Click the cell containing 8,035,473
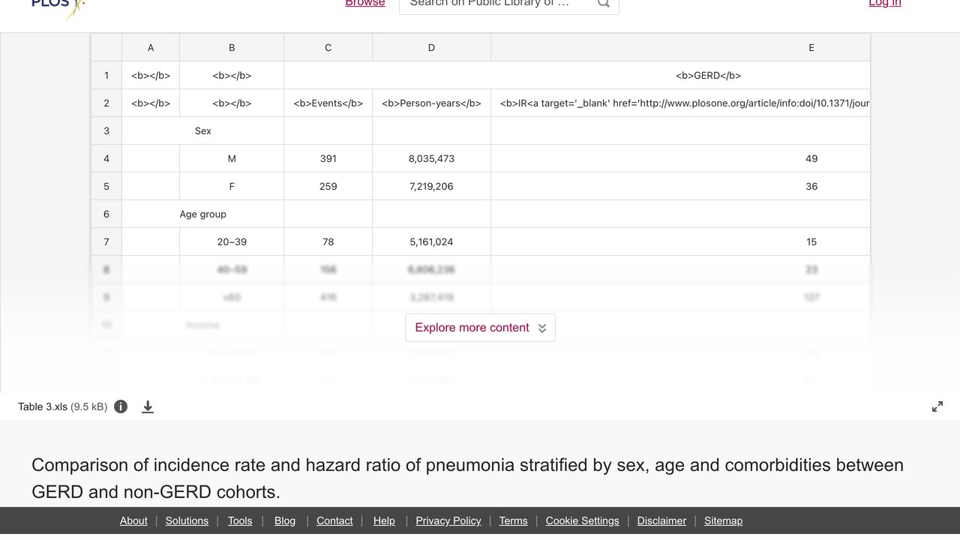Screen dimensions: 960x540 (x=431, y=158)
